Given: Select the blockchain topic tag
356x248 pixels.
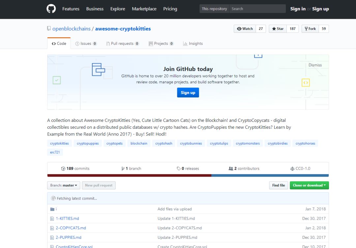Looking at the screenshot, I should point(139,143).
